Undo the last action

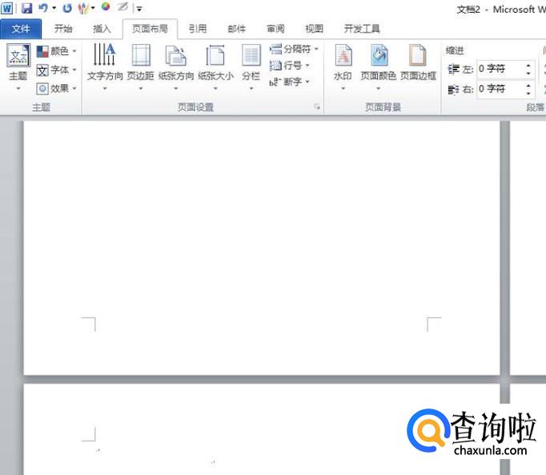point(42,8)
